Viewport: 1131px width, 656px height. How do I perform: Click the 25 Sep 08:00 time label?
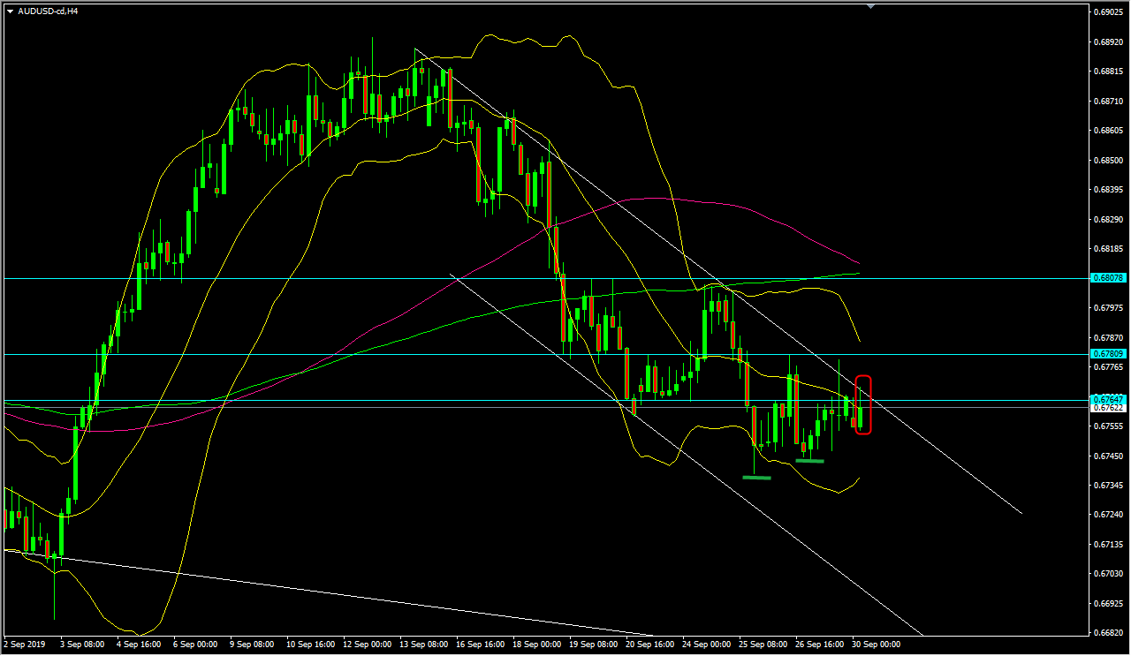[x=763, y=645]
